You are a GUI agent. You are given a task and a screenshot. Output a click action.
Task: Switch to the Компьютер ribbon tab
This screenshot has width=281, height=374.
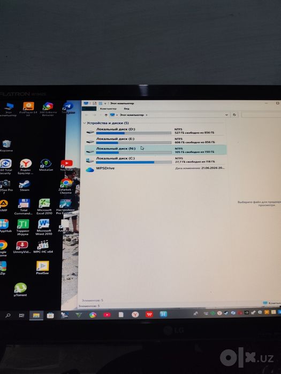coord(108,109)
